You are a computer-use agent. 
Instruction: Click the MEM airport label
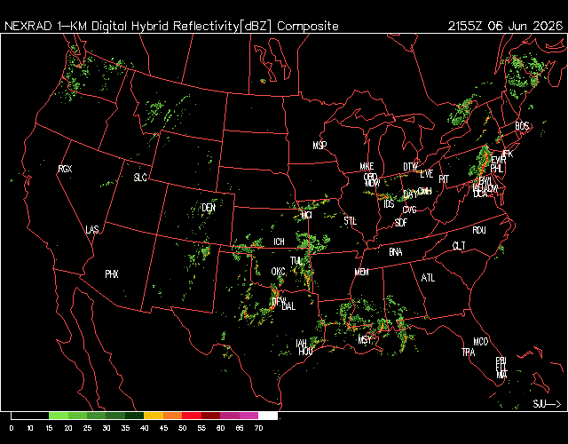coord(361,272)
